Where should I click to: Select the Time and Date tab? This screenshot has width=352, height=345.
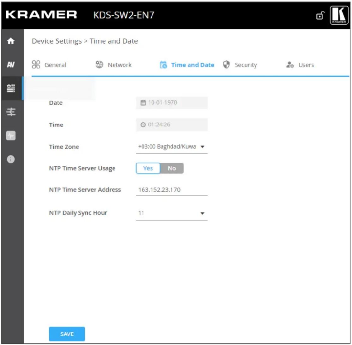pyautogui.click(x=187, y=65)
